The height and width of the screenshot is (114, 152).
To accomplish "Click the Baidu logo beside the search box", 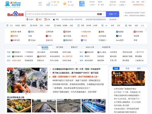I will point(16,14).
